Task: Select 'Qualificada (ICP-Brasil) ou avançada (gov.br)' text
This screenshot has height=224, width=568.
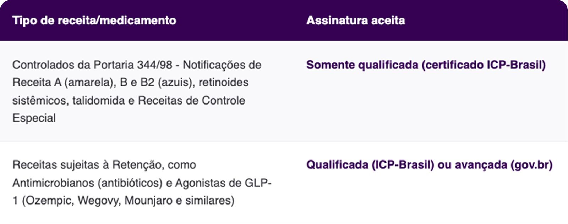Action: (x=430, y=165)
